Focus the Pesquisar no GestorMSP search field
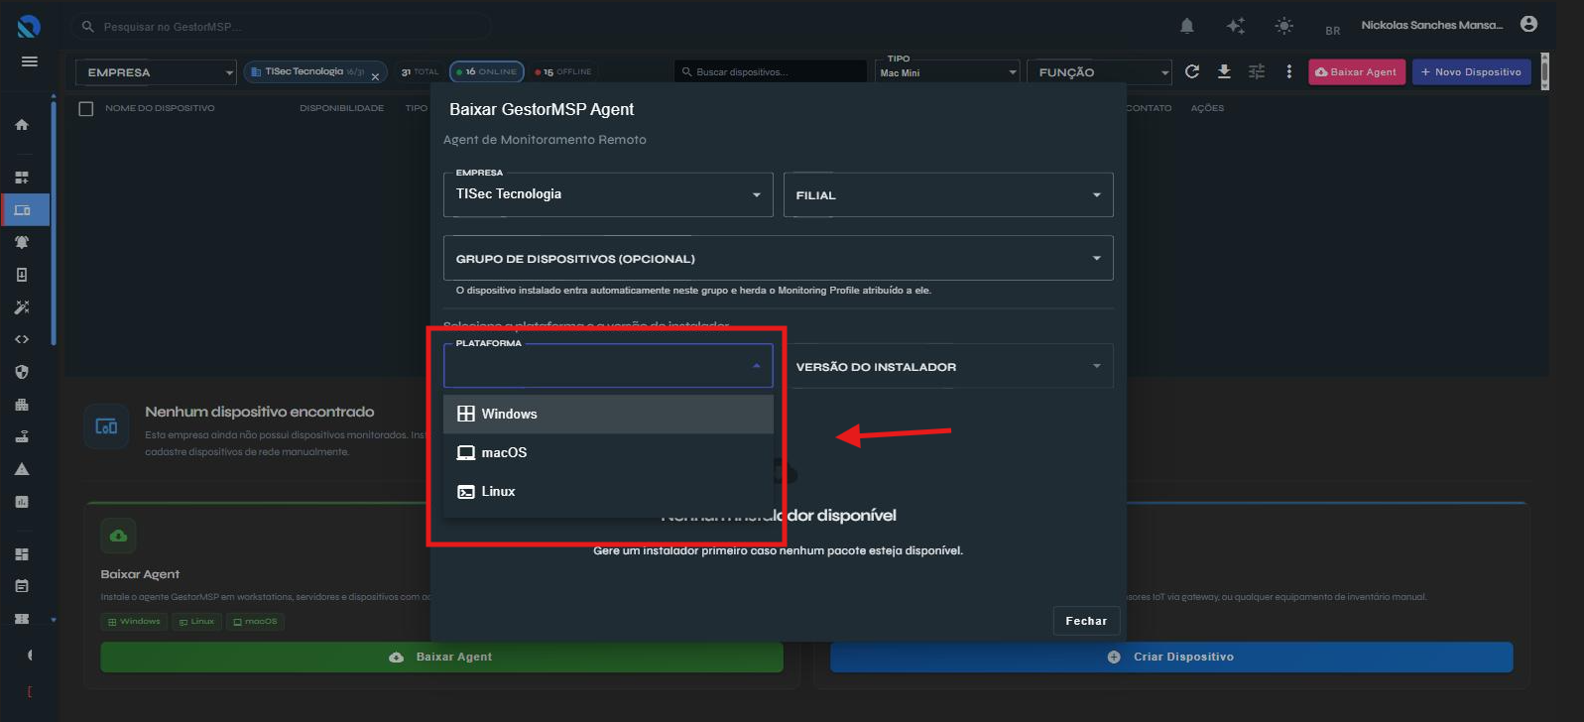Screen dimensions: 1584x722 point(283,27)
